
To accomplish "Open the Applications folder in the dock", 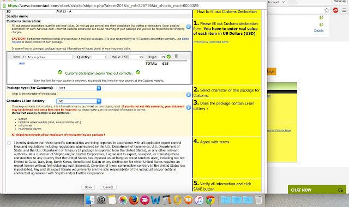I will click(248, 200).
